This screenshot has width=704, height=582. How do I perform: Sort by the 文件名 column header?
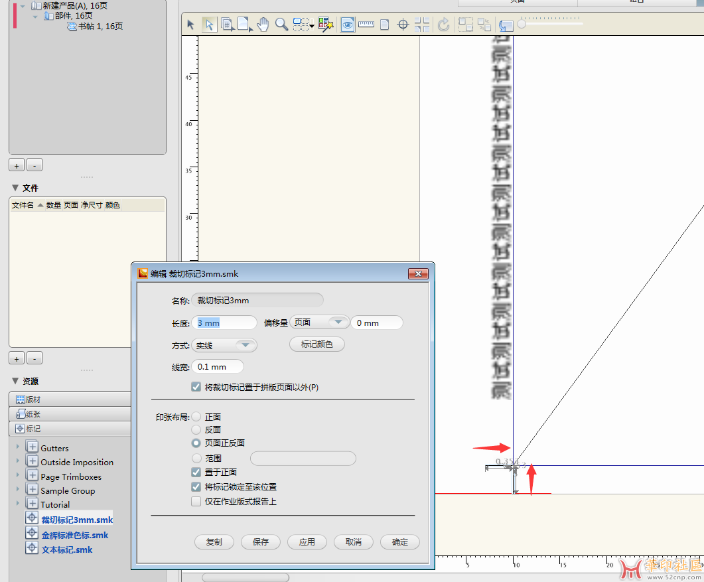coord(23,205)
